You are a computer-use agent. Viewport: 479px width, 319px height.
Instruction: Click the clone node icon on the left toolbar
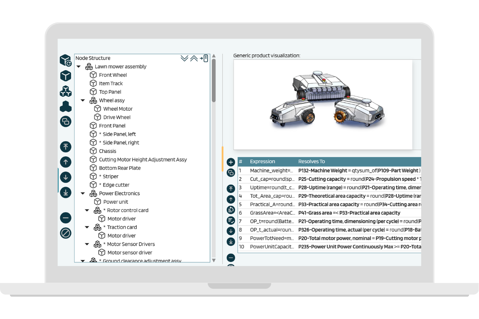65,122
